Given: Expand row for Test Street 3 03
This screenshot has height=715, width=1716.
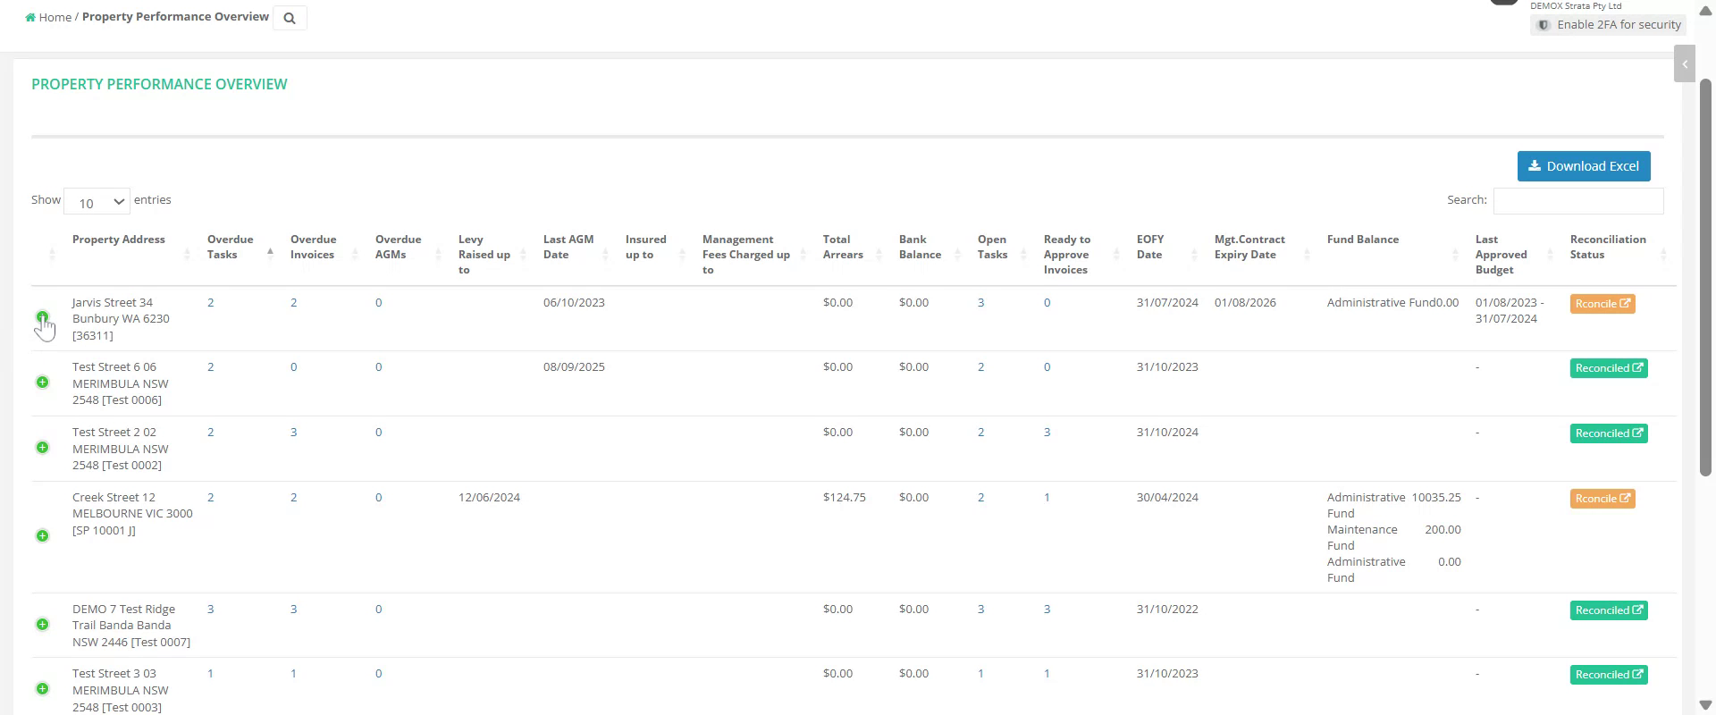Looking at the screenshot, I should click(42, 689).
